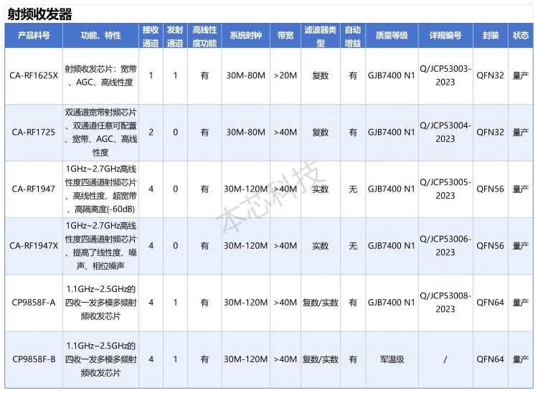Select the CA-RF1947X product cell
538x393 pixels.
(x=34, y=246)
